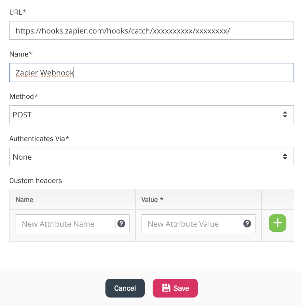Screen dimensions: 302x305
Task: Focus the URL input with Zapier hook address
Action: [151, 31]
